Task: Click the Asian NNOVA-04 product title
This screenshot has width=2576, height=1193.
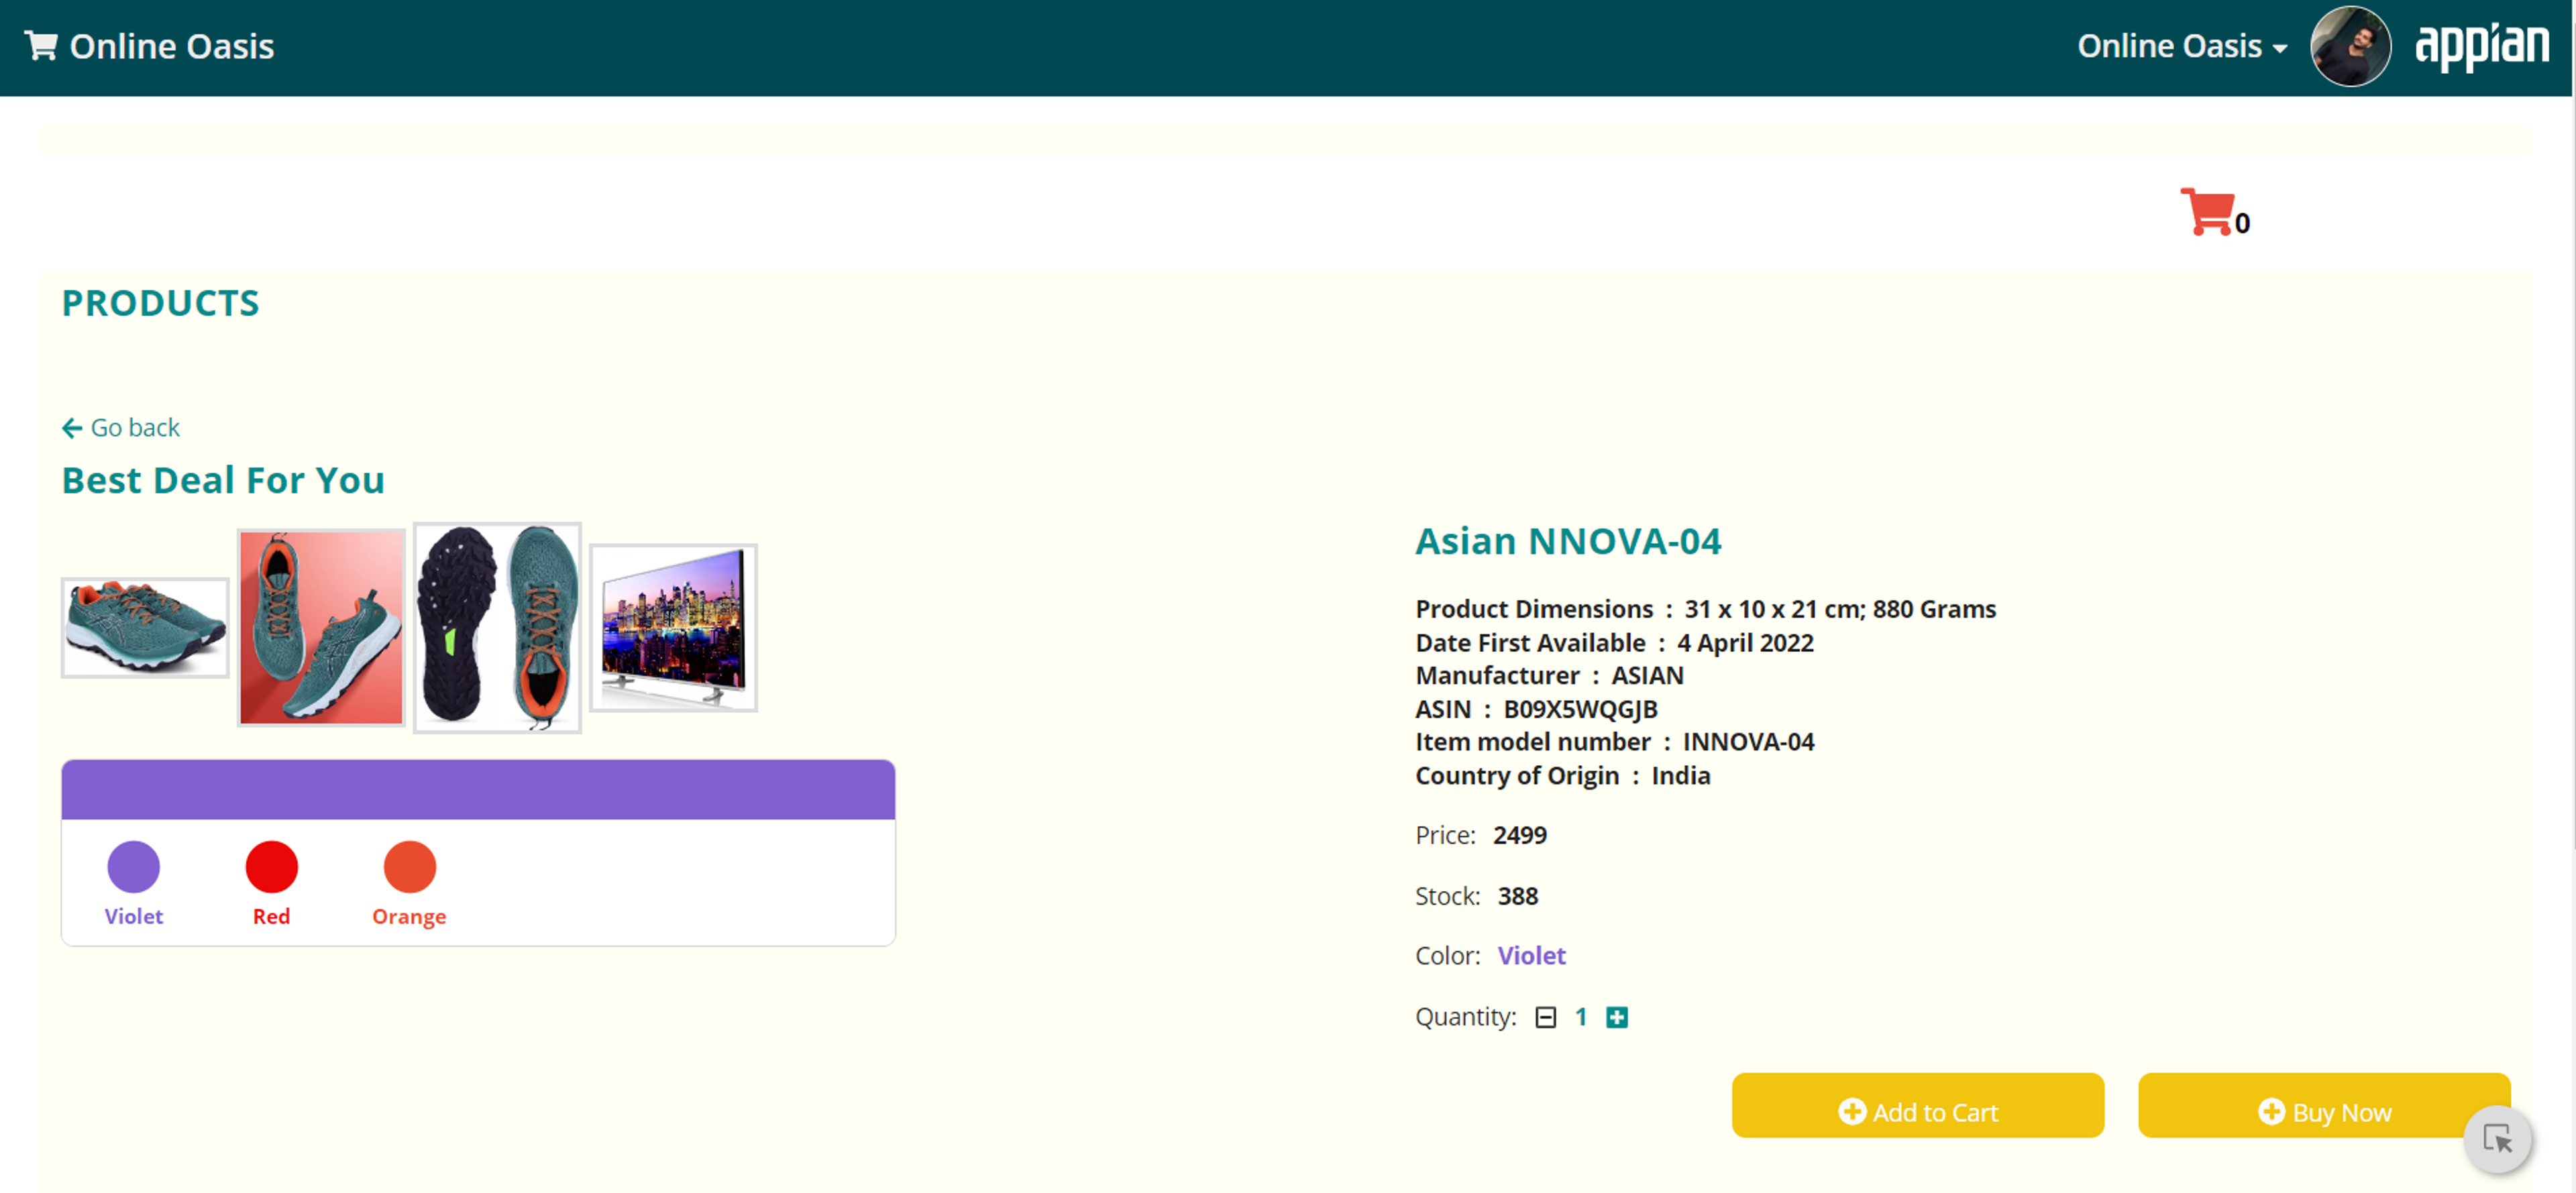Action: 1568,541
